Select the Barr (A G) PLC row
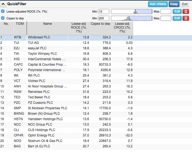Screen dimensions: 192x152 pos(96,146)
